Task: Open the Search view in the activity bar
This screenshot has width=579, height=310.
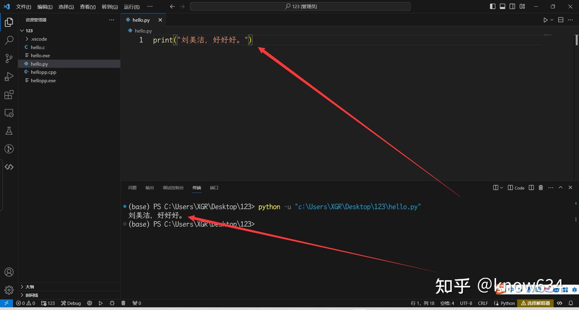Action: point(9,40)
